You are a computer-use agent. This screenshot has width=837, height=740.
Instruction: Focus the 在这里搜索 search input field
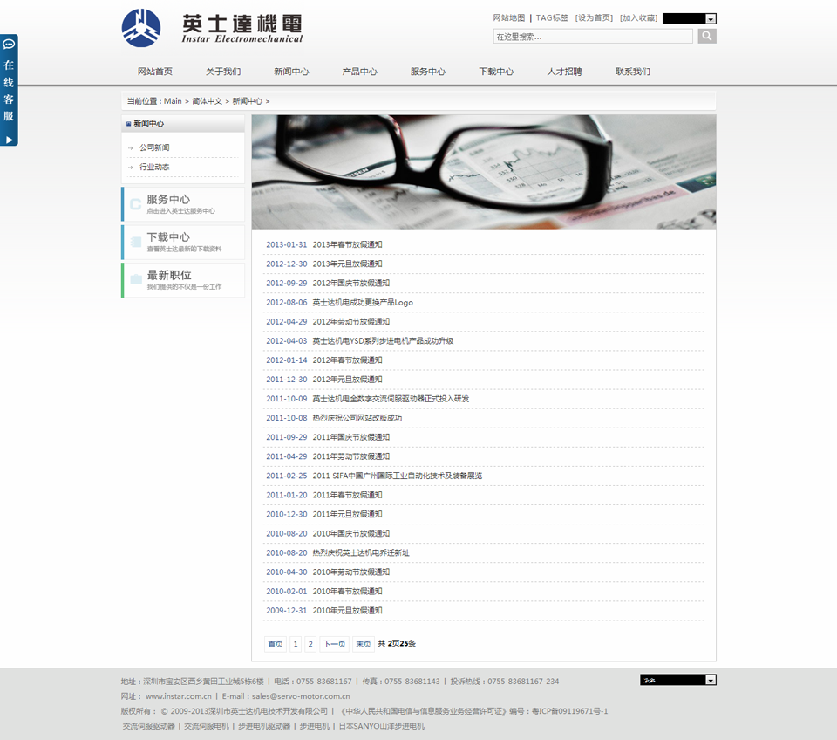click(x=593, y=37)
